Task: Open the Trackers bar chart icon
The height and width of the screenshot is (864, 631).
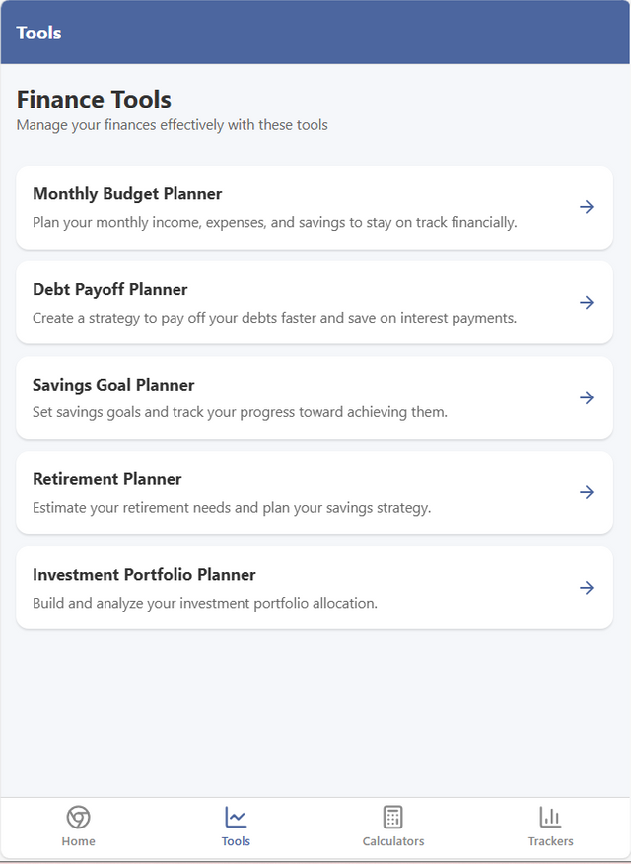Action: [x=550, y=818]
